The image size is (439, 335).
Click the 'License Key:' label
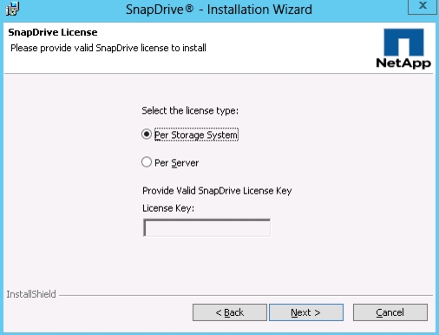[x=168, y=208]
